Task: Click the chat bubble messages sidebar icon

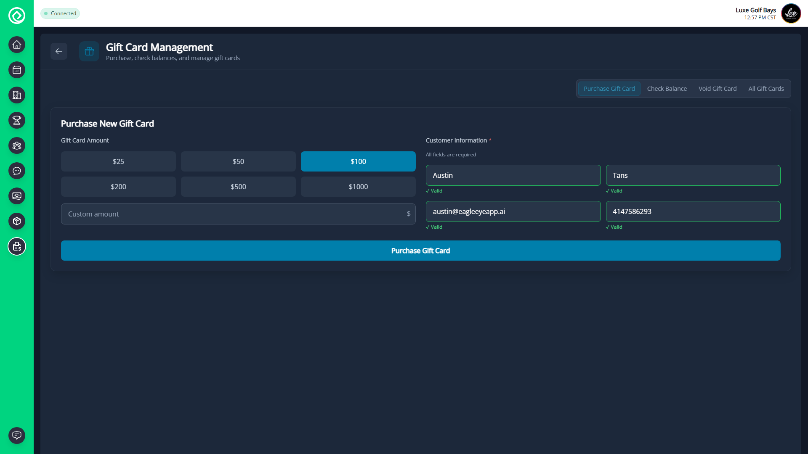Action: (x=17, y=171)
